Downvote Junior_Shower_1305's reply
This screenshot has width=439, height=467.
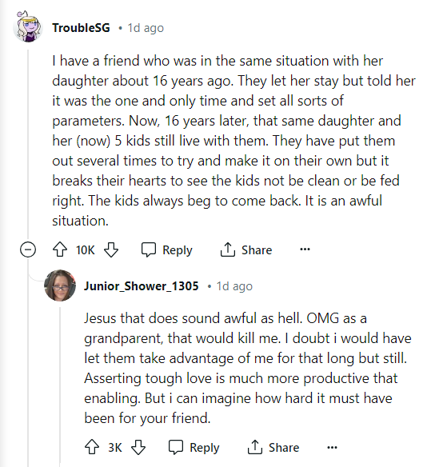(138, 447)
